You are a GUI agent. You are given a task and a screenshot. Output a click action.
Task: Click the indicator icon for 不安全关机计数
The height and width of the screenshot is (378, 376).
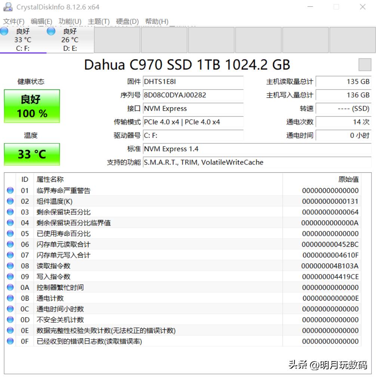coord(10,320)
